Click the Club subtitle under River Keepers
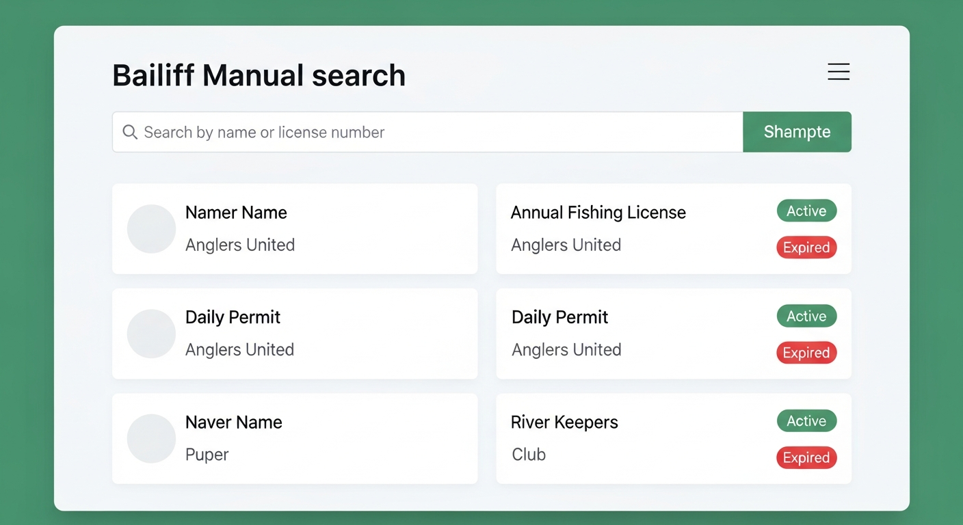The image size is (963, 525). [529, 455]
